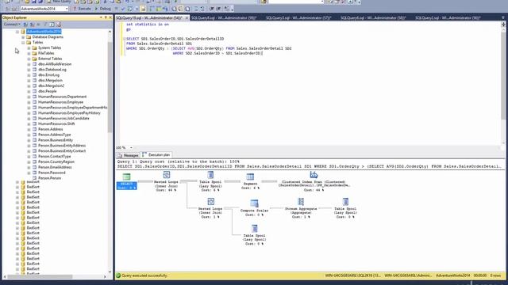Screen dimensions: 508x285
Task: Open the active files tab list dropdown
Action: [x=503, y=18]
